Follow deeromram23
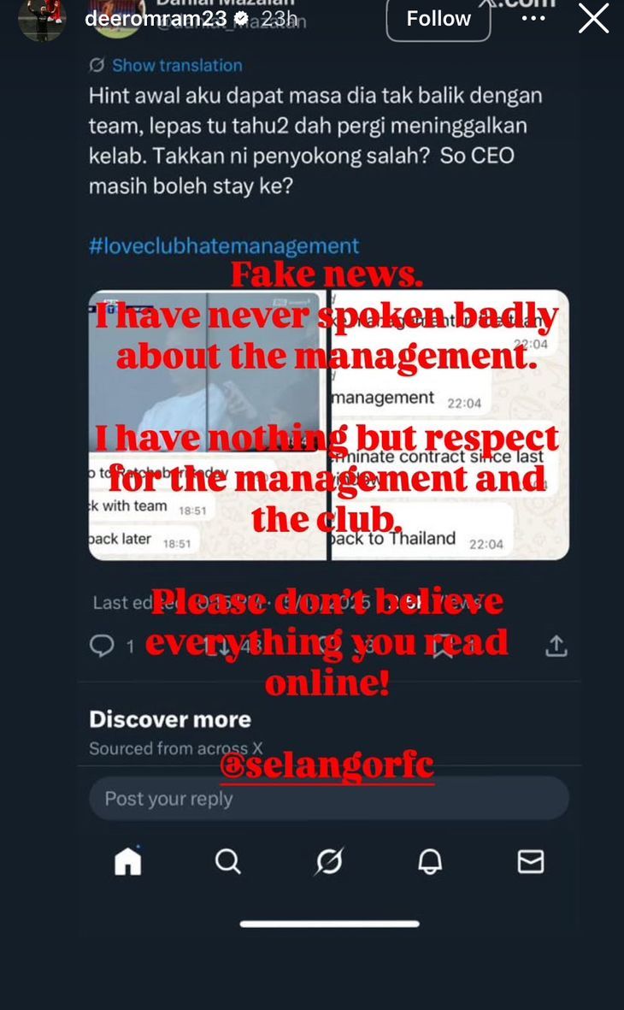This screenshot has height=1010, width=624. coord(439,18)
